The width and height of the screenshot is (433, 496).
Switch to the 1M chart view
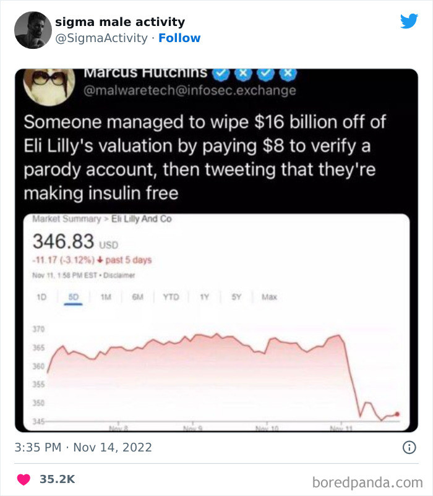coord(106,297)
